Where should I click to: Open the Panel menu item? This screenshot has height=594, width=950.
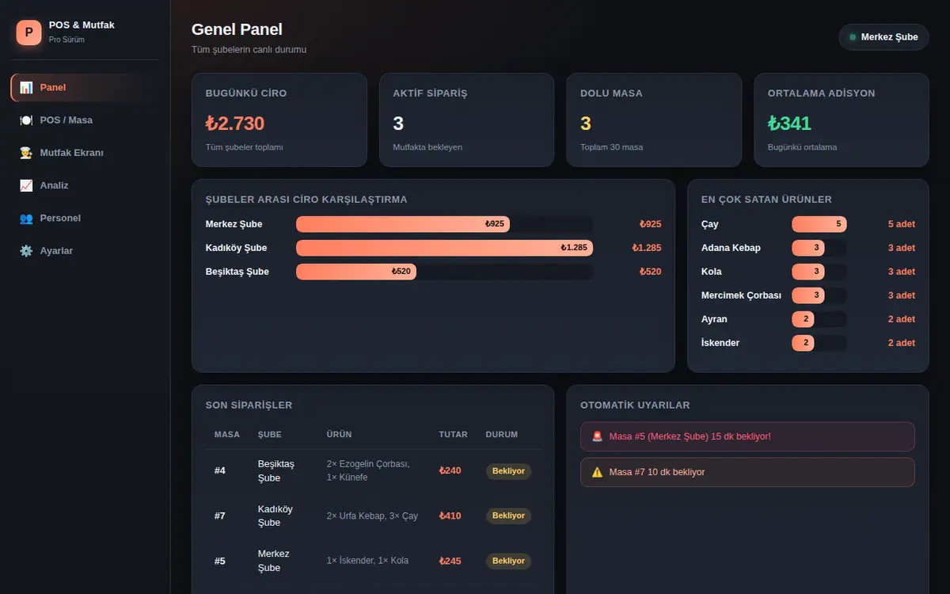click(85, 87)
